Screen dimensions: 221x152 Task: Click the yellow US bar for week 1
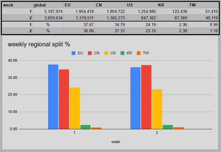(x=75, y=108)
